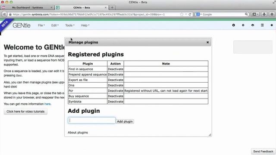Select the 'Pcr' plugin name cell
Image resolution: width=276 pixels, height=155 pixels.
click(88, 91)
